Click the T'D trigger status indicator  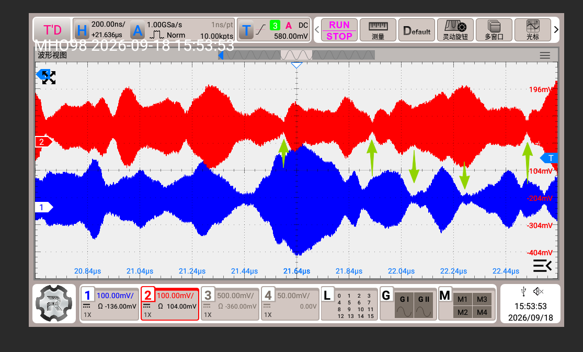[52, 30]
